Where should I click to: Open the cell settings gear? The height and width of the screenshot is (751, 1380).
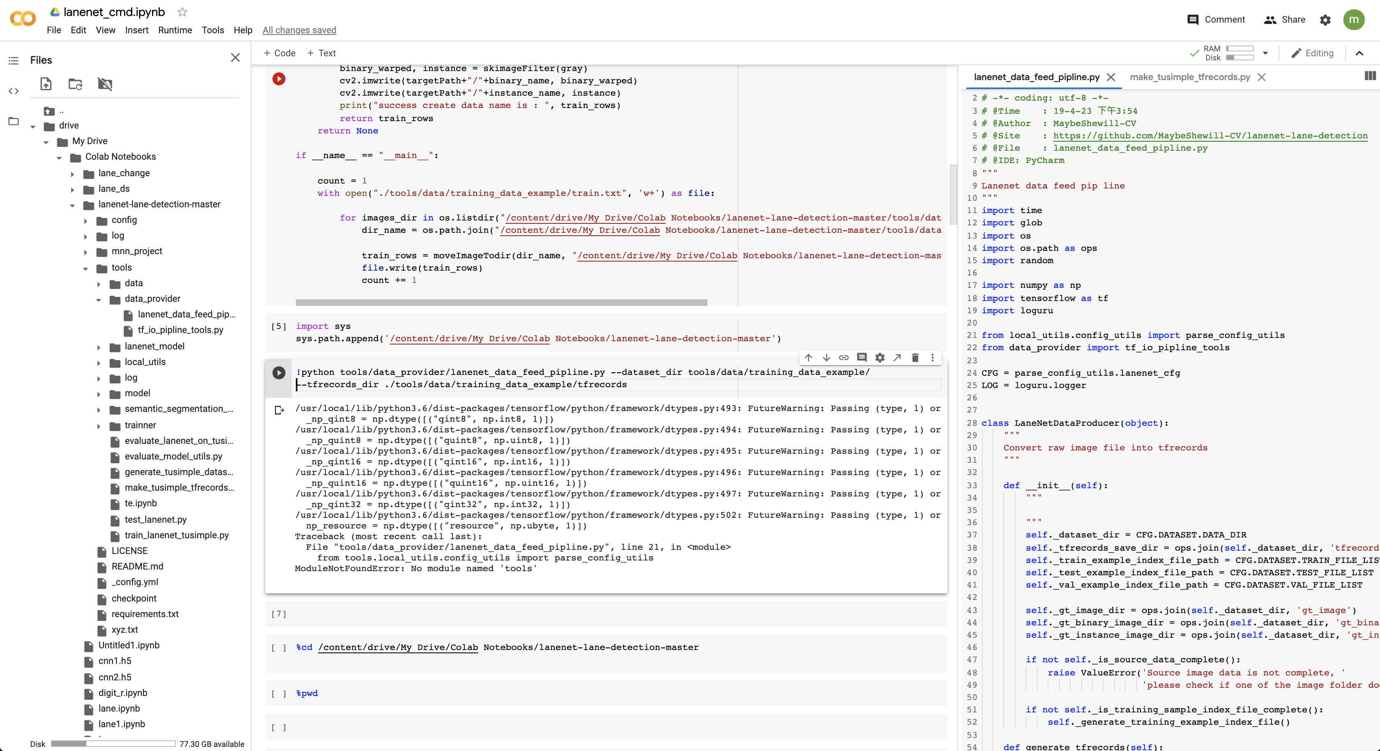[x=880, y=358]
